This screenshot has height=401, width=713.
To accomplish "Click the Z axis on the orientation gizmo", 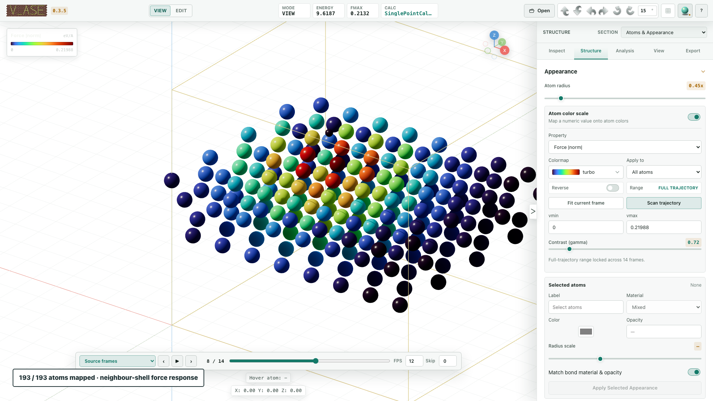I will (x=494, y=35).
